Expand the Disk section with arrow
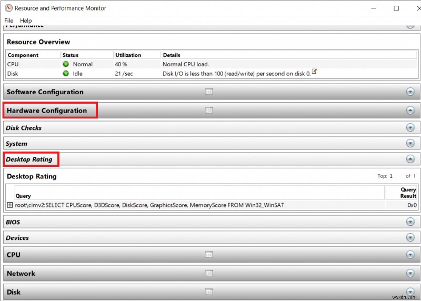This screenshot has width=421, height=301. click(410, 292)
